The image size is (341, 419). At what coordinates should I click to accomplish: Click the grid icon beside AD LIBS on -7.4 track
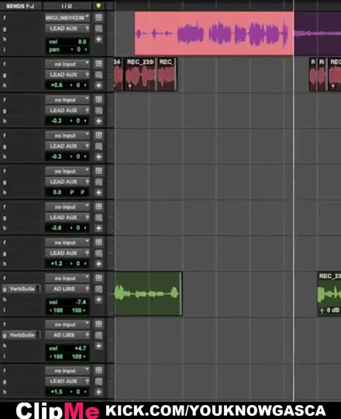click(98, 289)
